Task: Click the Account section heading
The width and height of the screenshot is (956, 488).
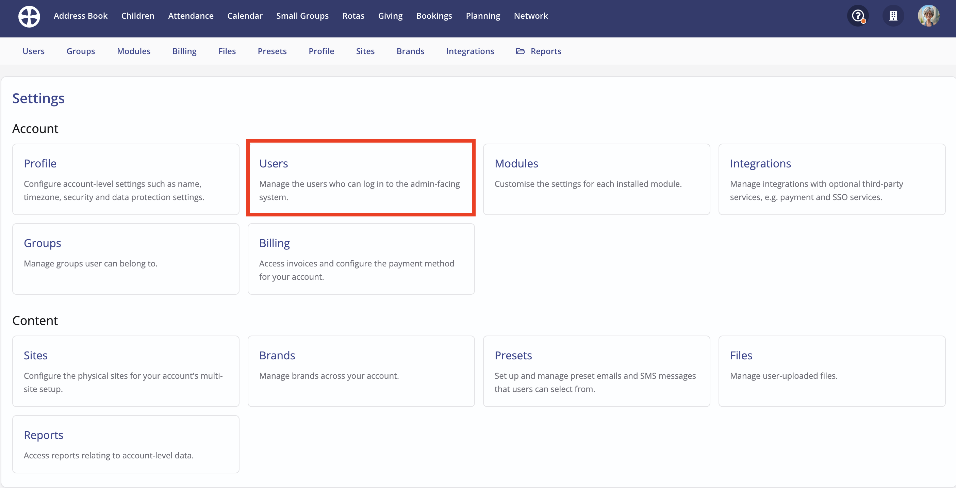Action: point(35,128)
